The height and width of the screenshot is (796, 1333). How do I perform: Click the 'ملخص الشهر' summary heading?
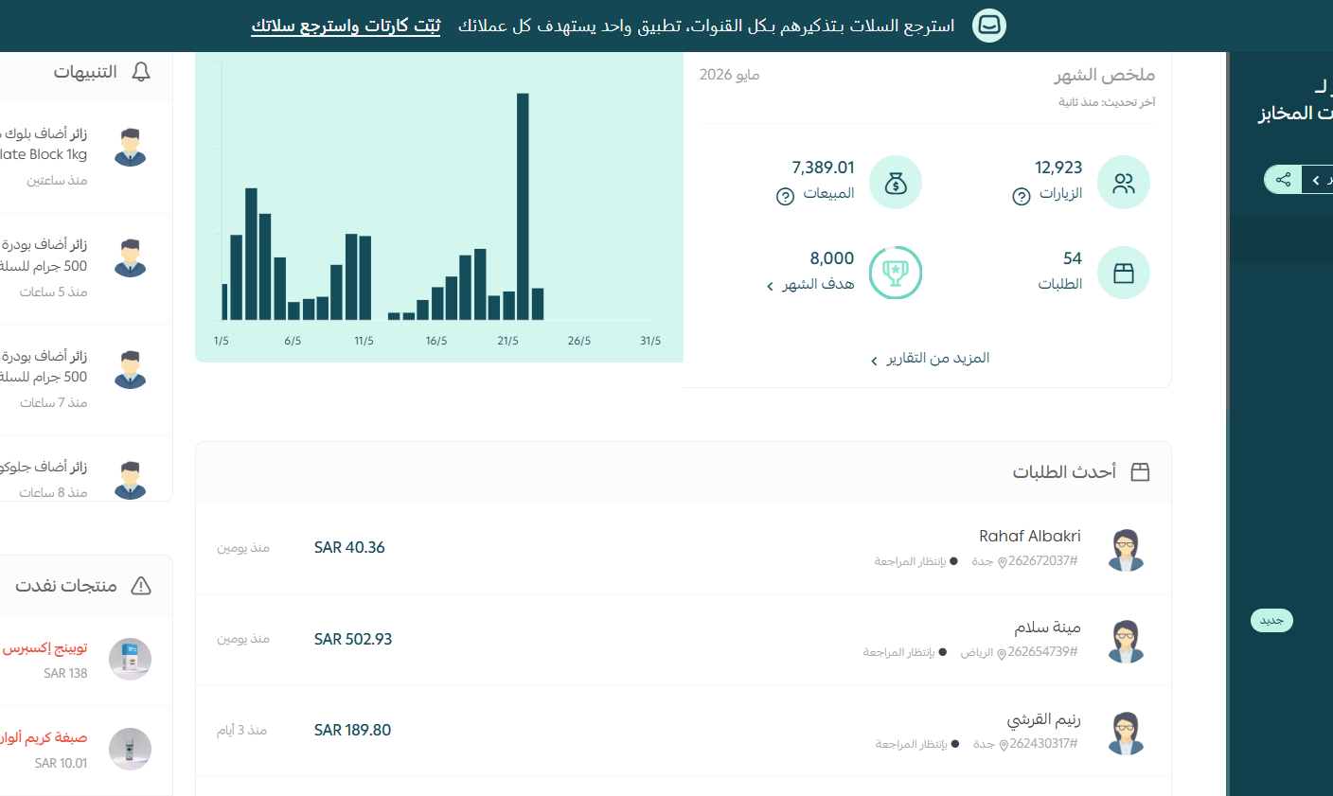(x=1105, y=75)
